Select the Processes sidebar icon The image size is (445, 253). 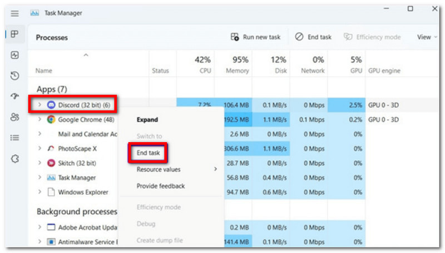pyautogui.click(x=15, y=34)
